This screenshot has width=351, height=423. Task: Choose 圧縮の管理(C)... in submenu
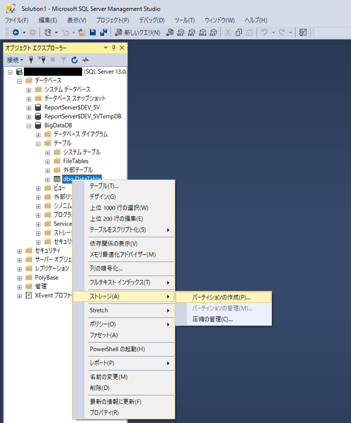(223, 319)
